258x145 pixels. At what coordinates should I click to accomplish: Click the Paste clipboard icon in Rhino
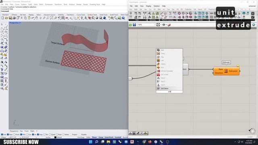(29, 18)
